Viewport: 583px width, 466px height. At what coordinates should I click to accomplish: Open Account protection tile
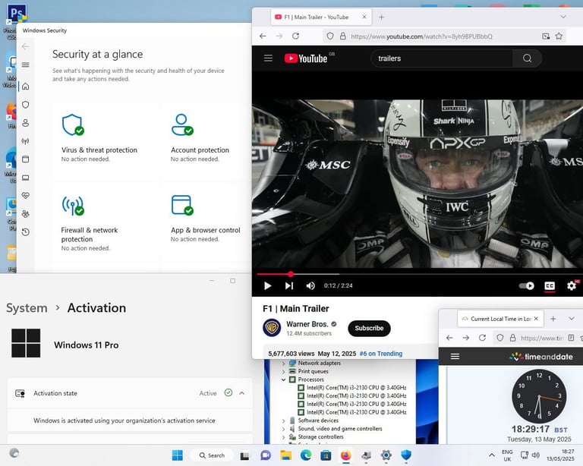click(206, 141)
